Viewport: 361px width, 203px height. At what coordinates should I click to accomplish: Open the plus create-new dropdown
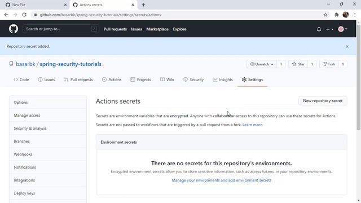(x=329, y=29)
